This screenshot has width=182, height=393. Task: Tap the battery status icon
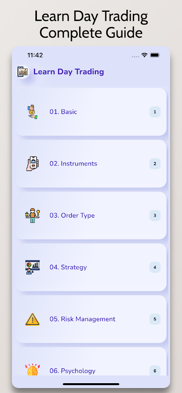[155, 55]
